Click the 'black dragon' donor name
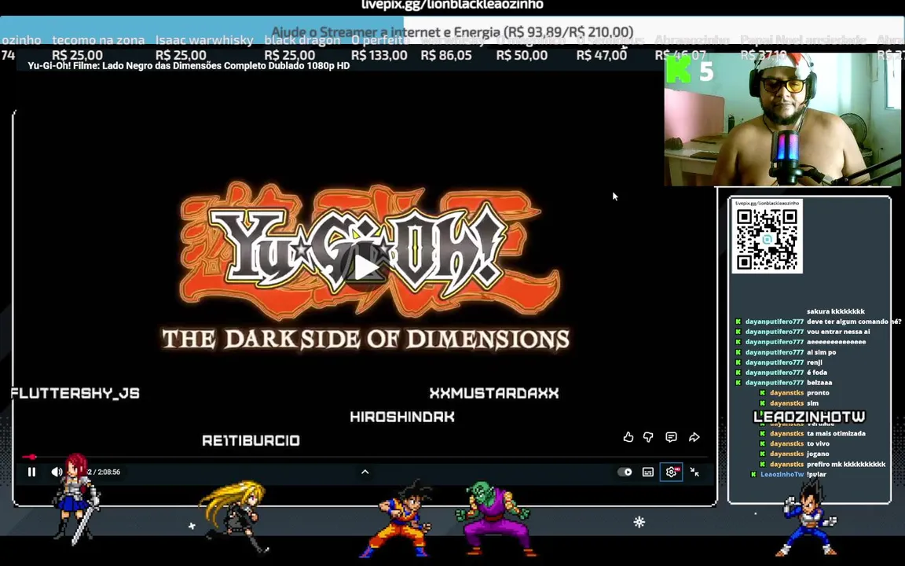 point(302,40)
